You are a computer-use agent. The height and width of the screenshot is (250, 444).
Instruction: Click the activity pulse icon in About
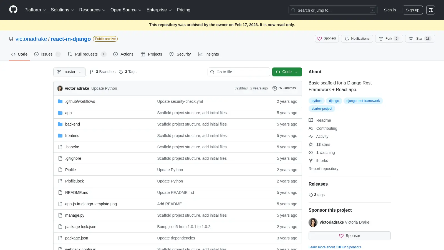point(311,136)
